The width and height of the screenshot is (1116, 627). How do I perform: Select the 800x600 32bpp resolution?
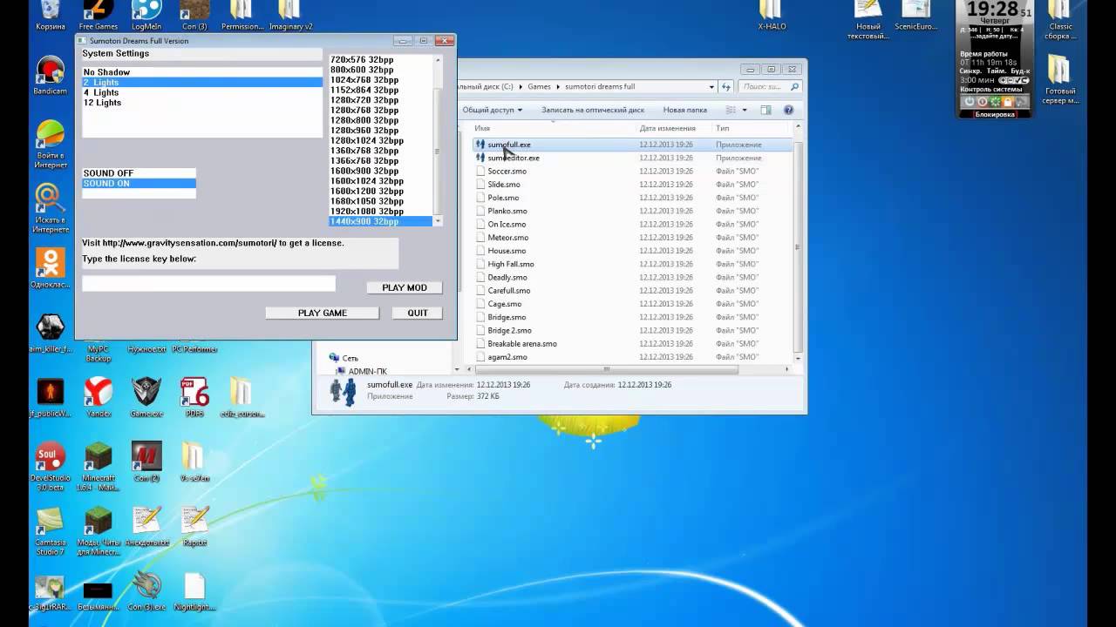pos(380,70)
